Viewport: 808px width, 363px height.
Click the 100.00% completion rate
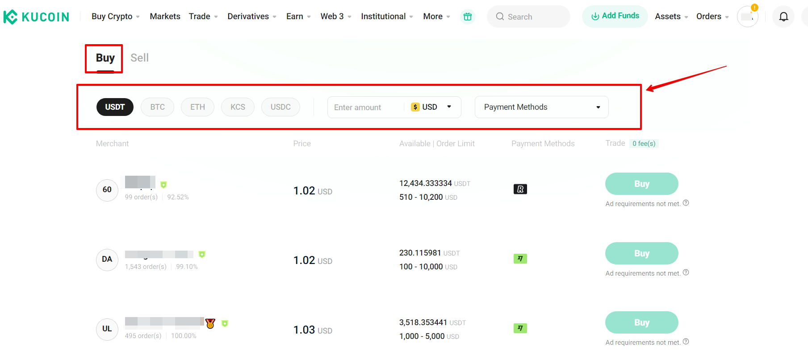[x=184, y=336]
